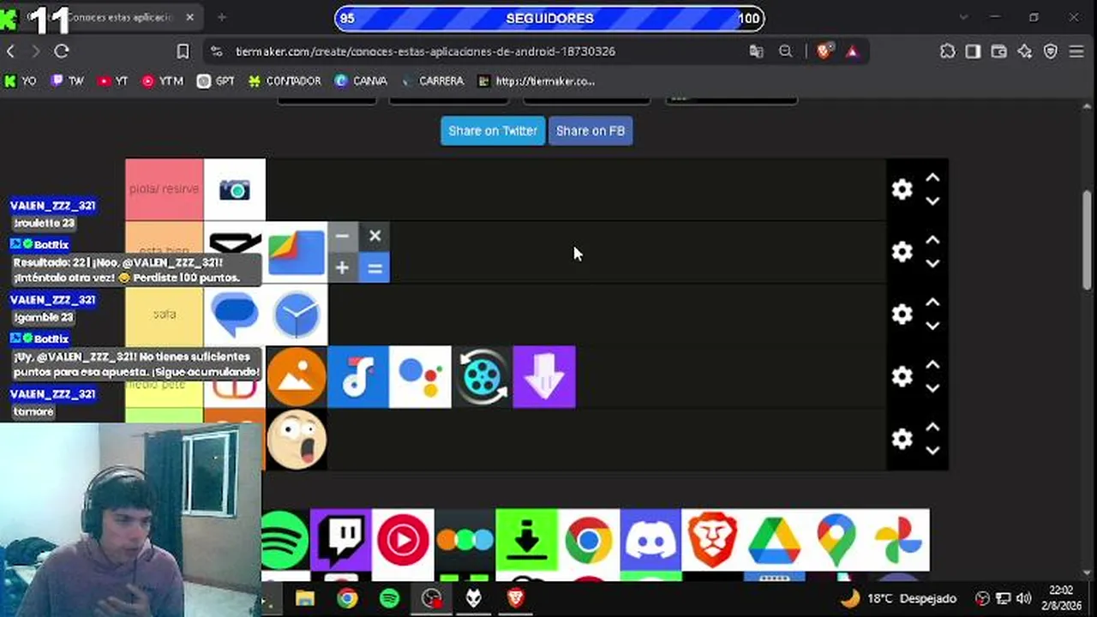Open the CANVA bookmark
This screenshot has height=617, width=1097.
[361, 81]
